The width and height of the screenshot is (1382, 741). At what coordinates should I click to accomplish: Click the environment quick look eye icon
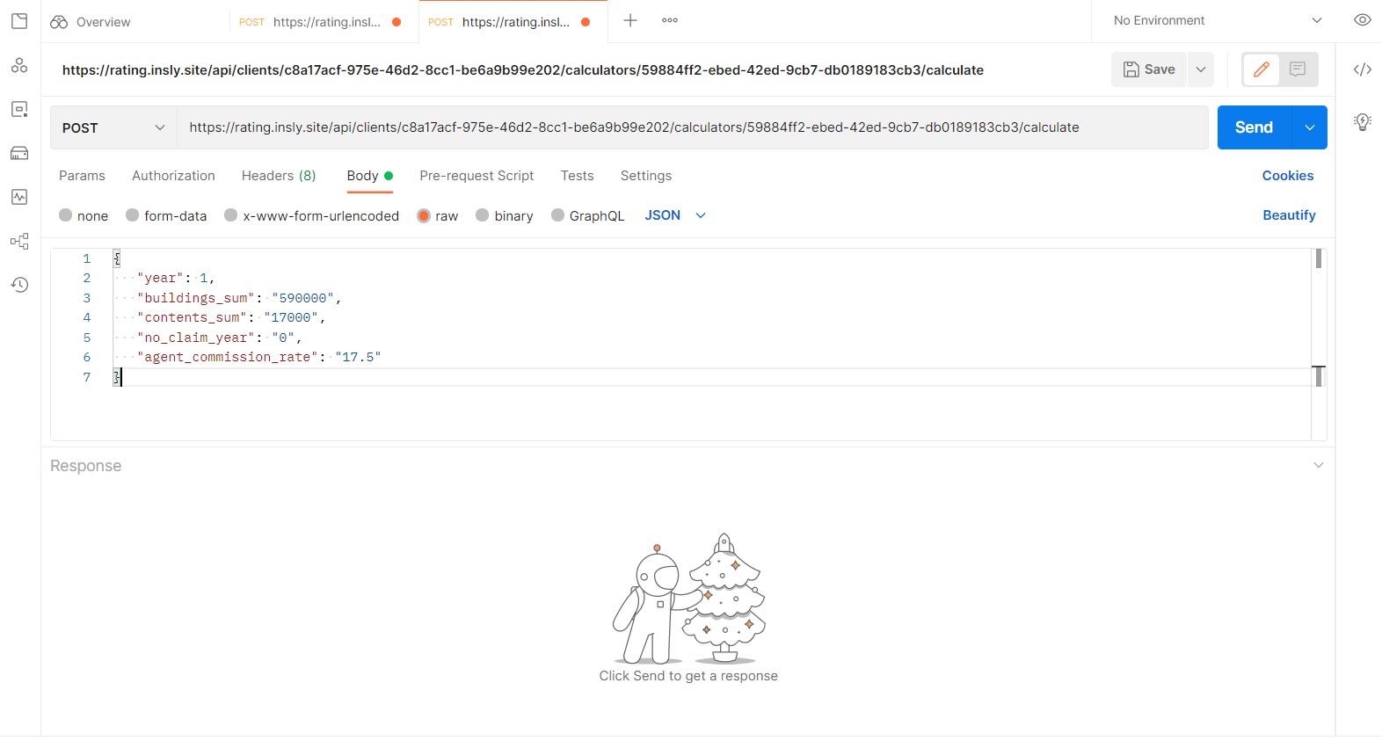coord(1363,20)
